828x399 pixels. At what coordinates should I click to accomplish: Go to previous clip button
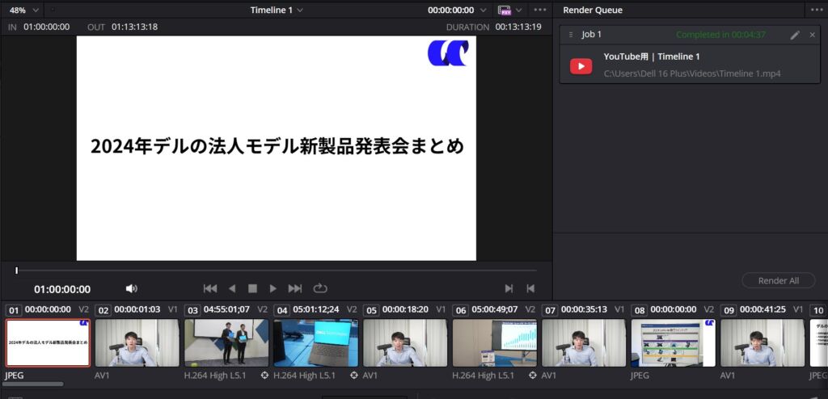pos(530,288)
